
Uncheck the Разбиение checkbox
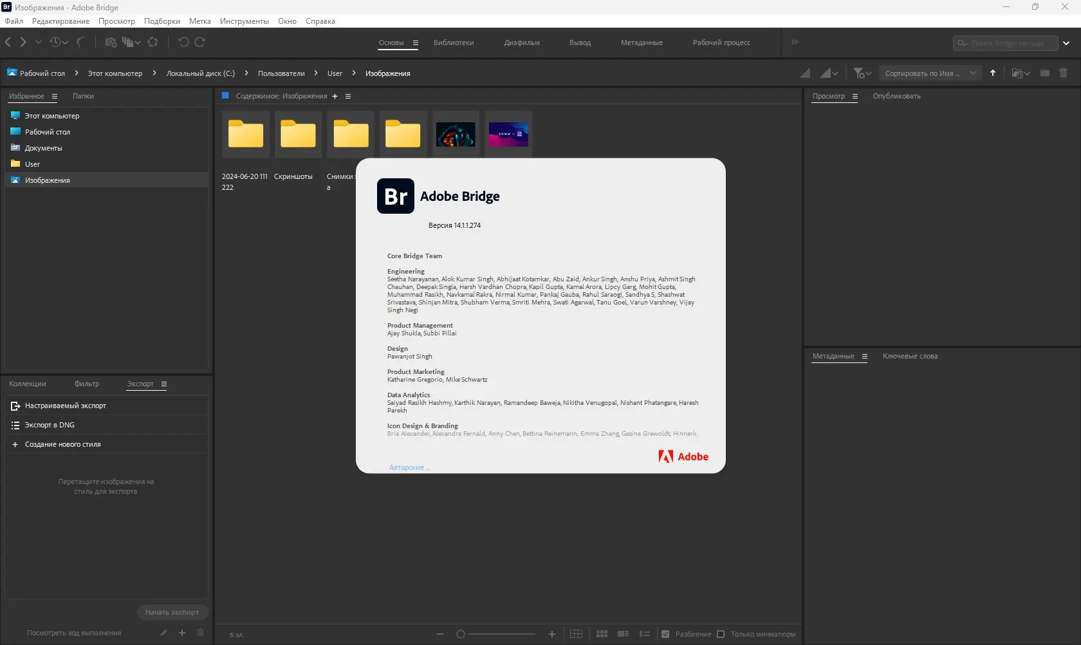coord(665,634)
